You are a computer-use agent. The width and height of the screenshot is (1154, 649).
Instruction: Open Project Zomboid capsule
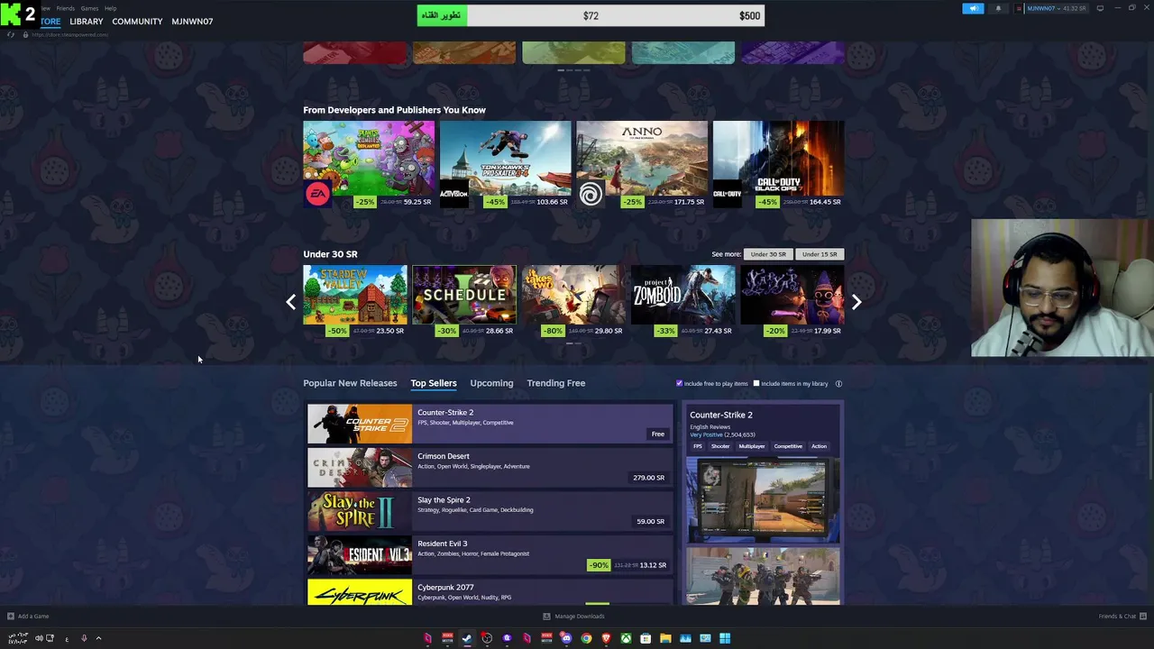(x=682, y=301)
